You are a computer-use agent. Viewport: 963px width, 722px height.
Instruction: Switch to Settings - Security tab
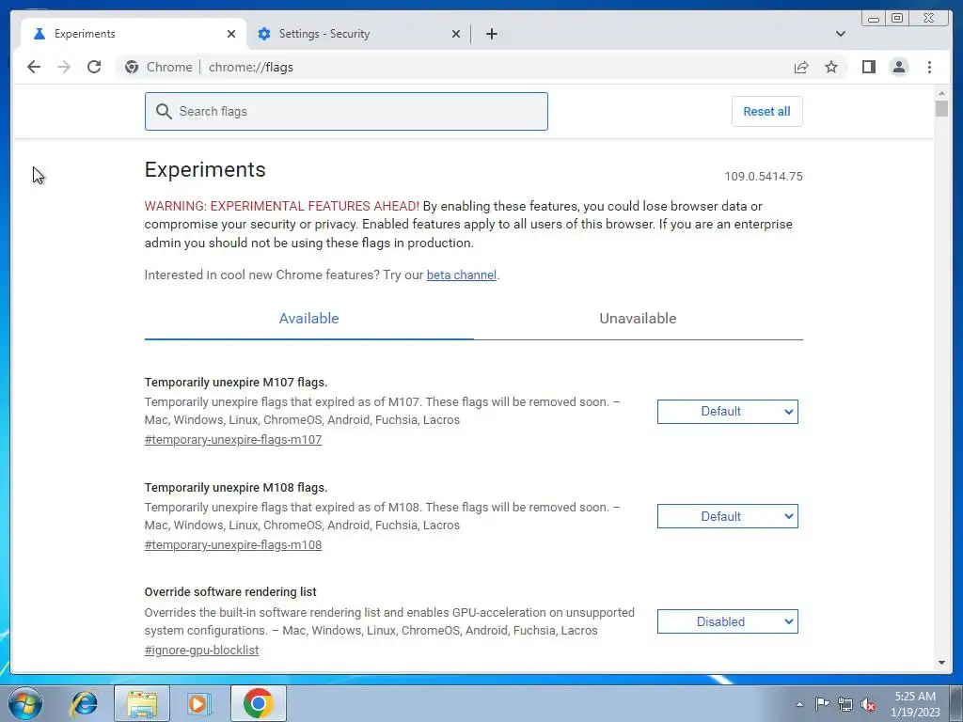click(358, 34)
